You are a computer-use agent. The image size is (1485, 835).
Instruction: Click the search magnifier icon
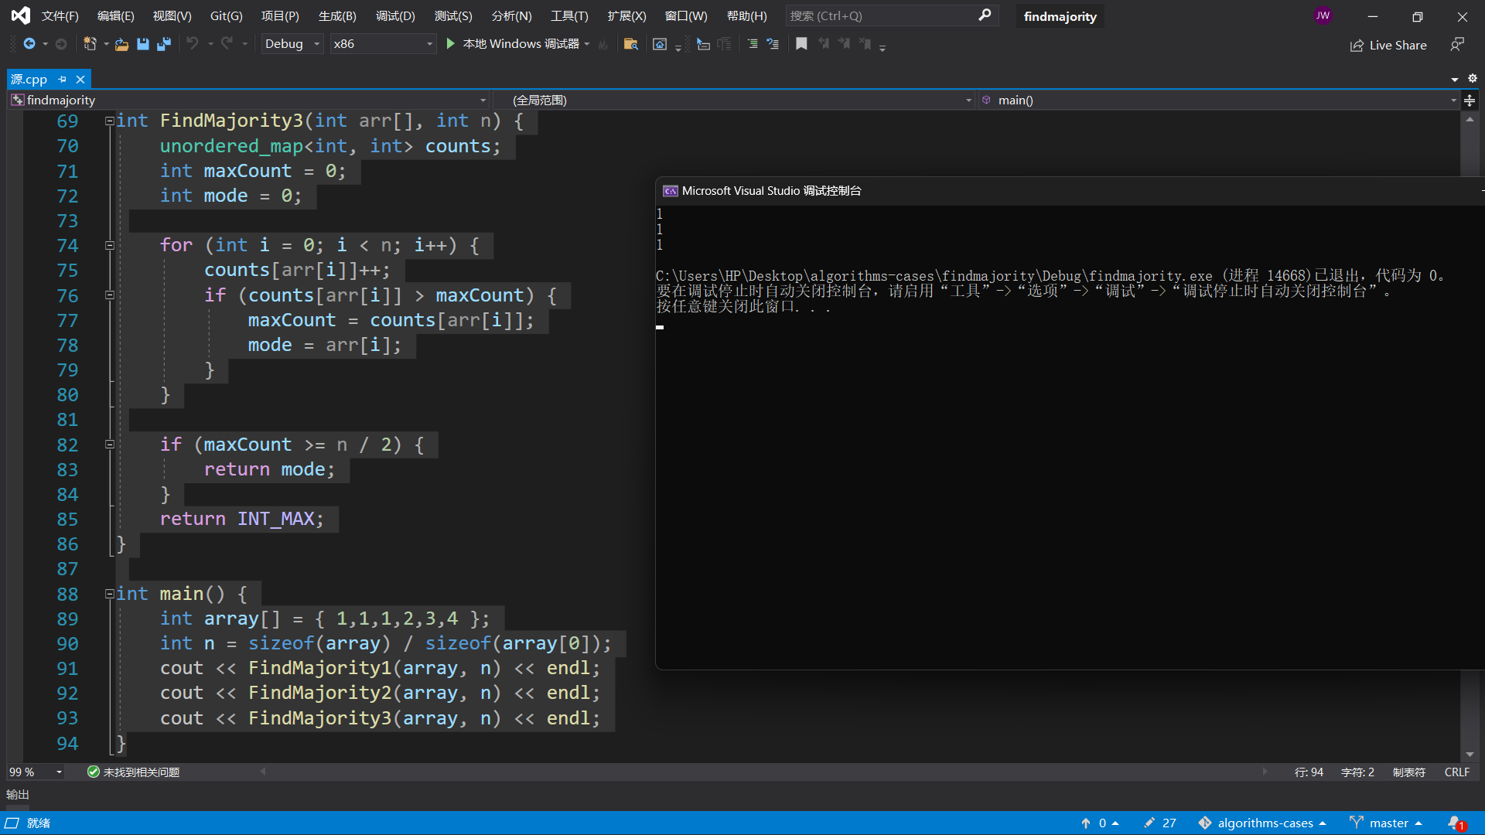pyautogui.click(x=985, y=15)
